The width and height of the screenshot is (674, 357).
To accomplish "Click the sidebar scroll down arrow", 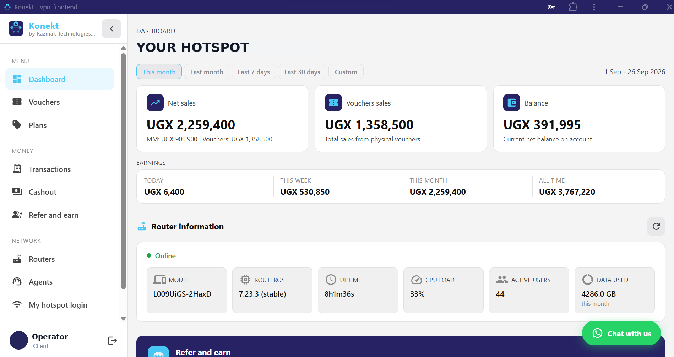I will click(123, 319).
